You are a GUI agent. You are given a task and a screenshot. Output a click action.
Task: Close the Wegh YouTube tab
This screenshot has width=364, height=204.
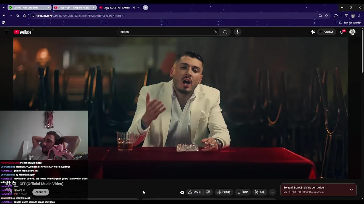pos(94,8)
